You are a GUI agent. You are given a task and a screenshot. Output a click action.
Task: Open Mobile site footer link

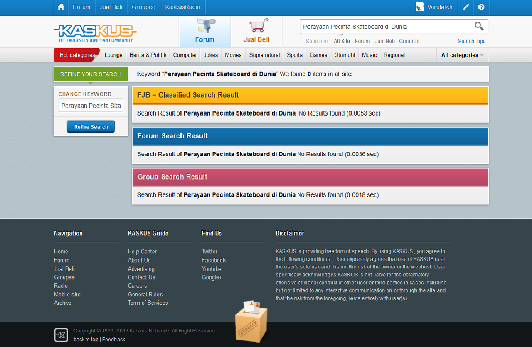tap(67, 294)
